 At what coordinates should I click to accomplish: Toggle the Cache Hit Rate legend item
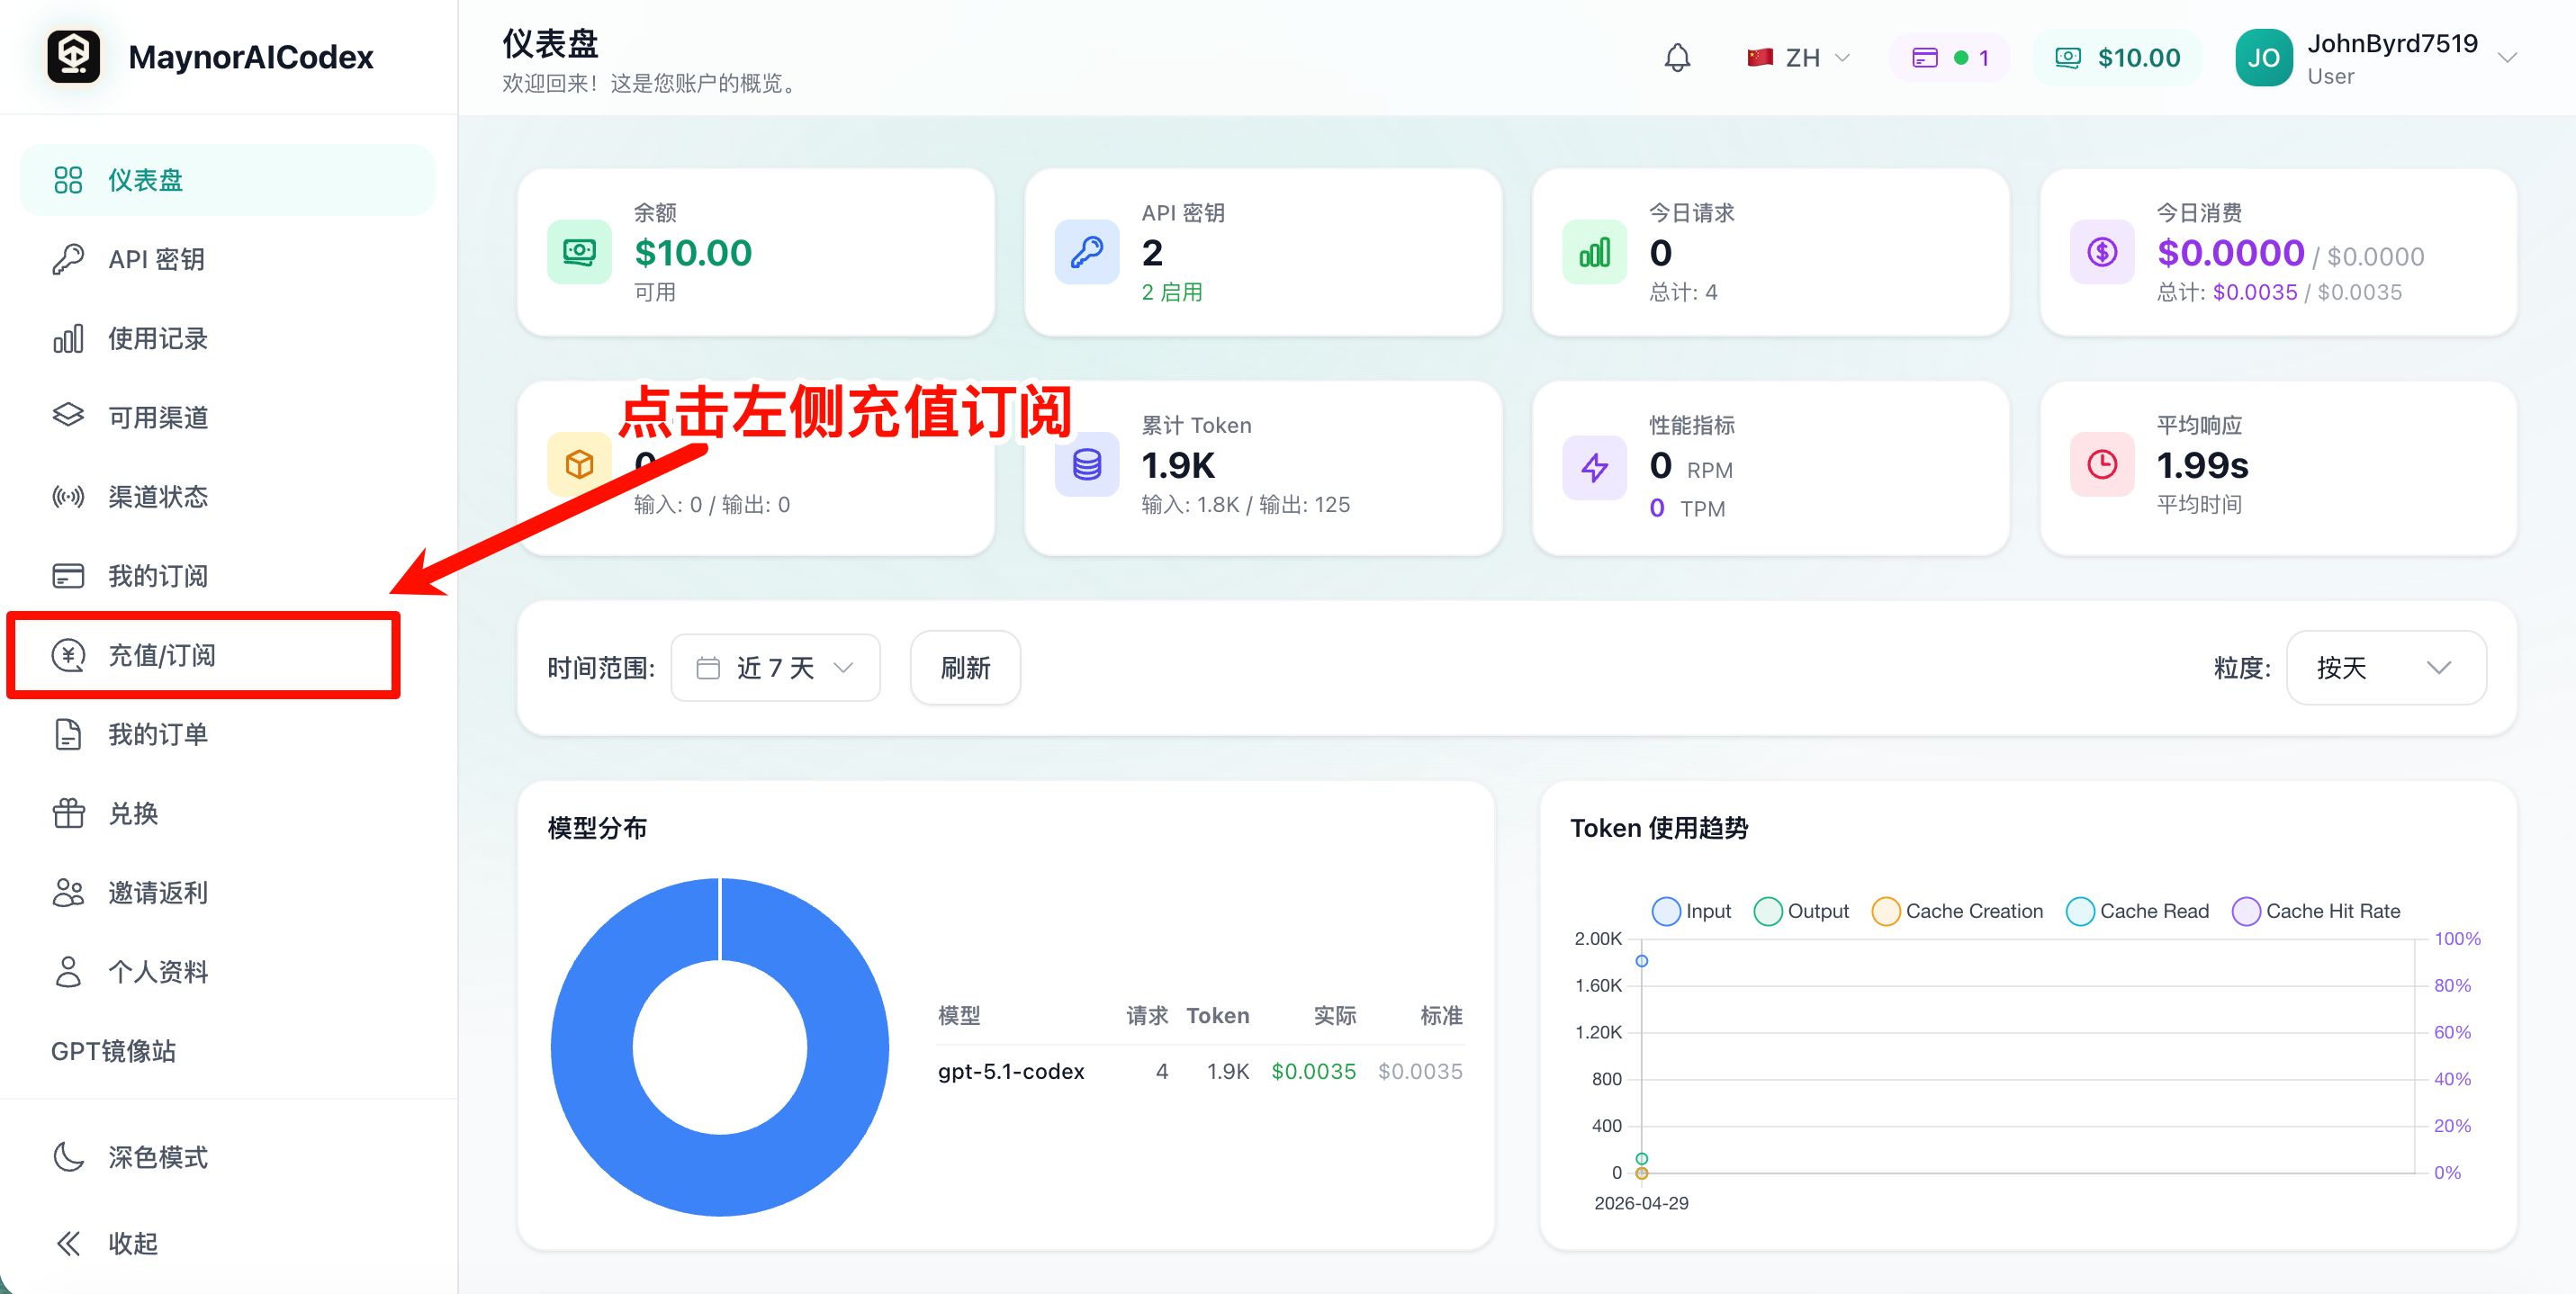point(2316,911)
